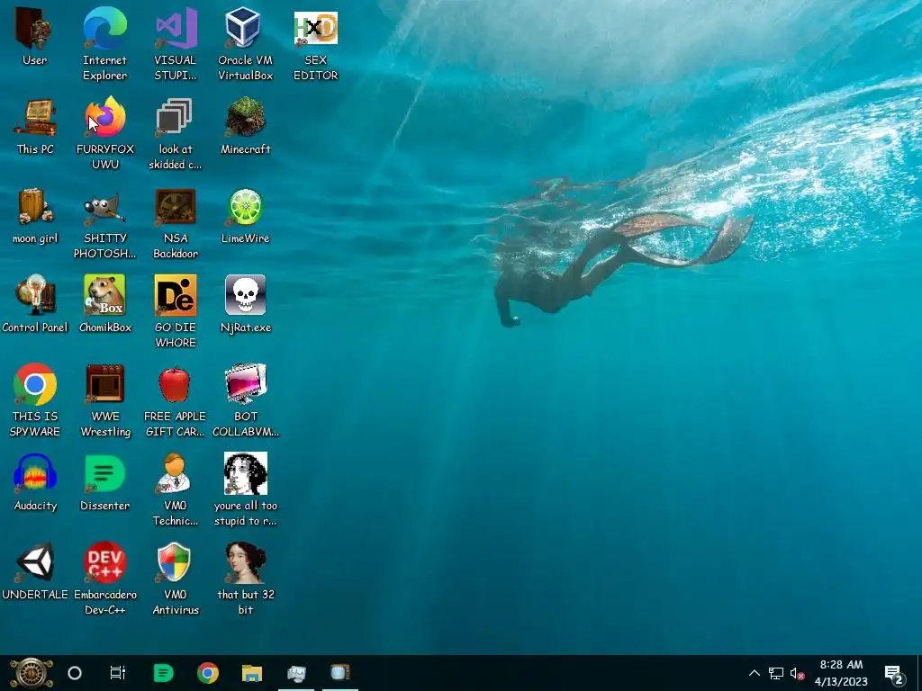
Task: Select the WWE Wrestling icon
Action: coord(104,400)
